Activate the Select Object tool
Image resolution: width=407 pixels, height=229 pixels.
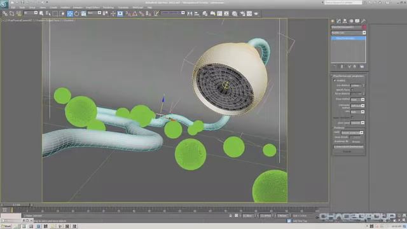point(41,13)
